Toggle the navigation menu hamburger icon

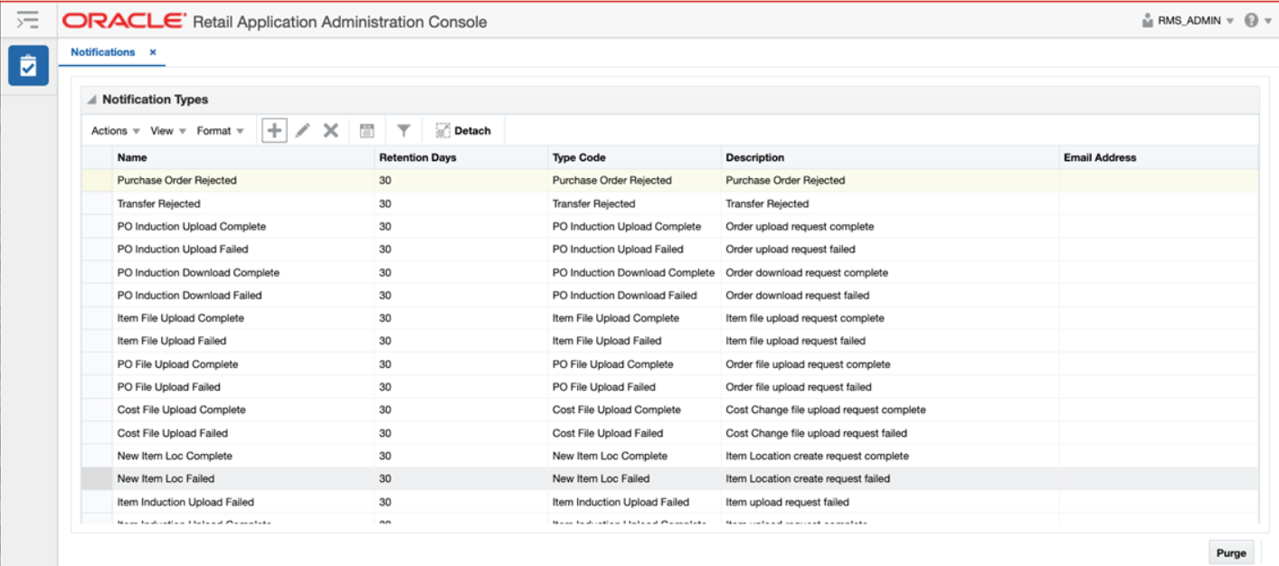pos(28,20)
